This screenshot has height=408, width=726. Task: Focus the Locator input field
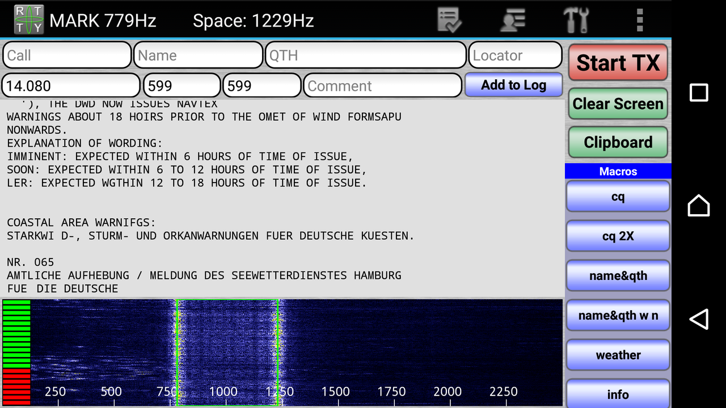(x=516, y=56)
